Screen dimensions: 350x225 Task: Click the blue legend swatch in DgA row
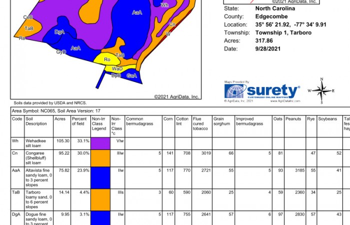(x=100, y=218)
